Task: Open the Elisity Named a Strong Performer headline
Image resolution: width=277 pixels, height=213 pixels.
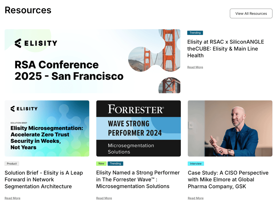Action: pos(138,179)
